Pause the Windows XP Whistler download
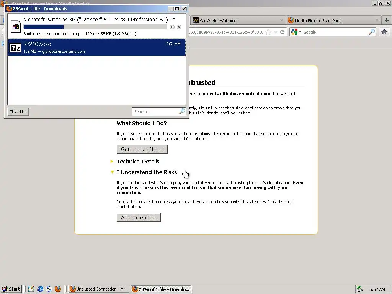The height and width of the screenshot is (294, 392). (x=172, y=27)
